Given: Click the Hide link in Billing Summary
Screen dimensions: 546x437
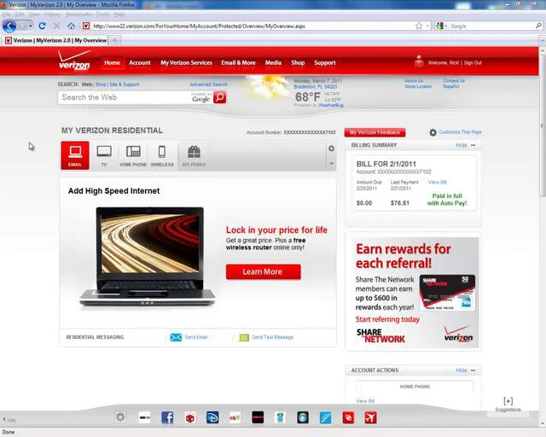Looking at the screenshot, I should [x=462, y=145].
